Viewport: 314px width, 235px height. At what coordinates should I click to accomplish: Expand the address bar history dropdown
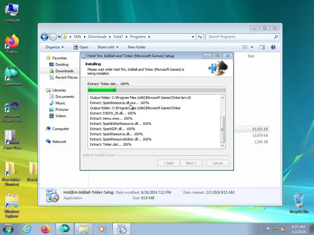click(x=193, y=37)
